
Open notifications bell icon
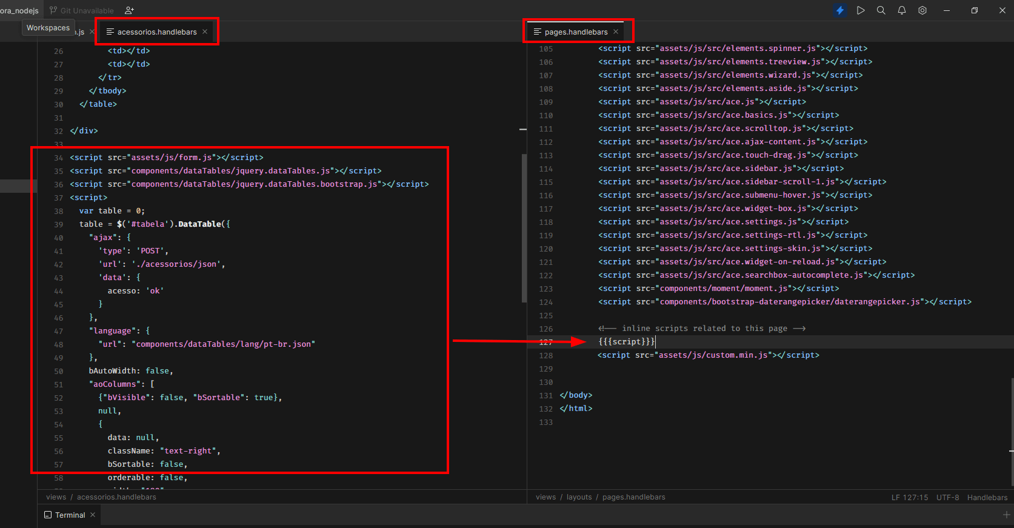tap(902, 10)
